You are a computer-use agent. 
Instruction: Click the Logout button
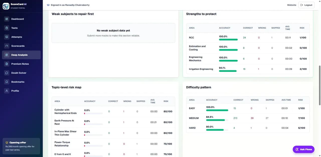[x=306, y=5]
